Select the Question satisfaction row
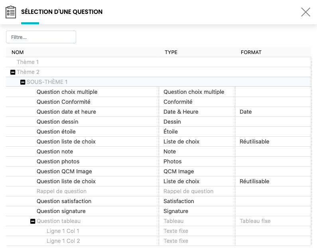Viewport: 317px width, 252px height. [64, 201]
